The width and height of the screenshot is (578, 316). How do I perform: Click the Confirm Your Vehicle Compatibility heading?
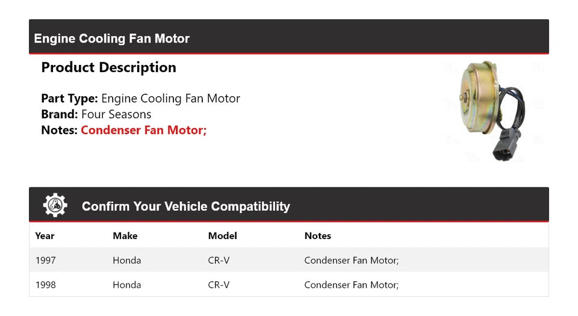185,207
